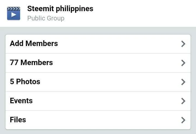Screen dimensions: 196x134
Task: Select the word Add in the first row
Action: tap(17, 44)
